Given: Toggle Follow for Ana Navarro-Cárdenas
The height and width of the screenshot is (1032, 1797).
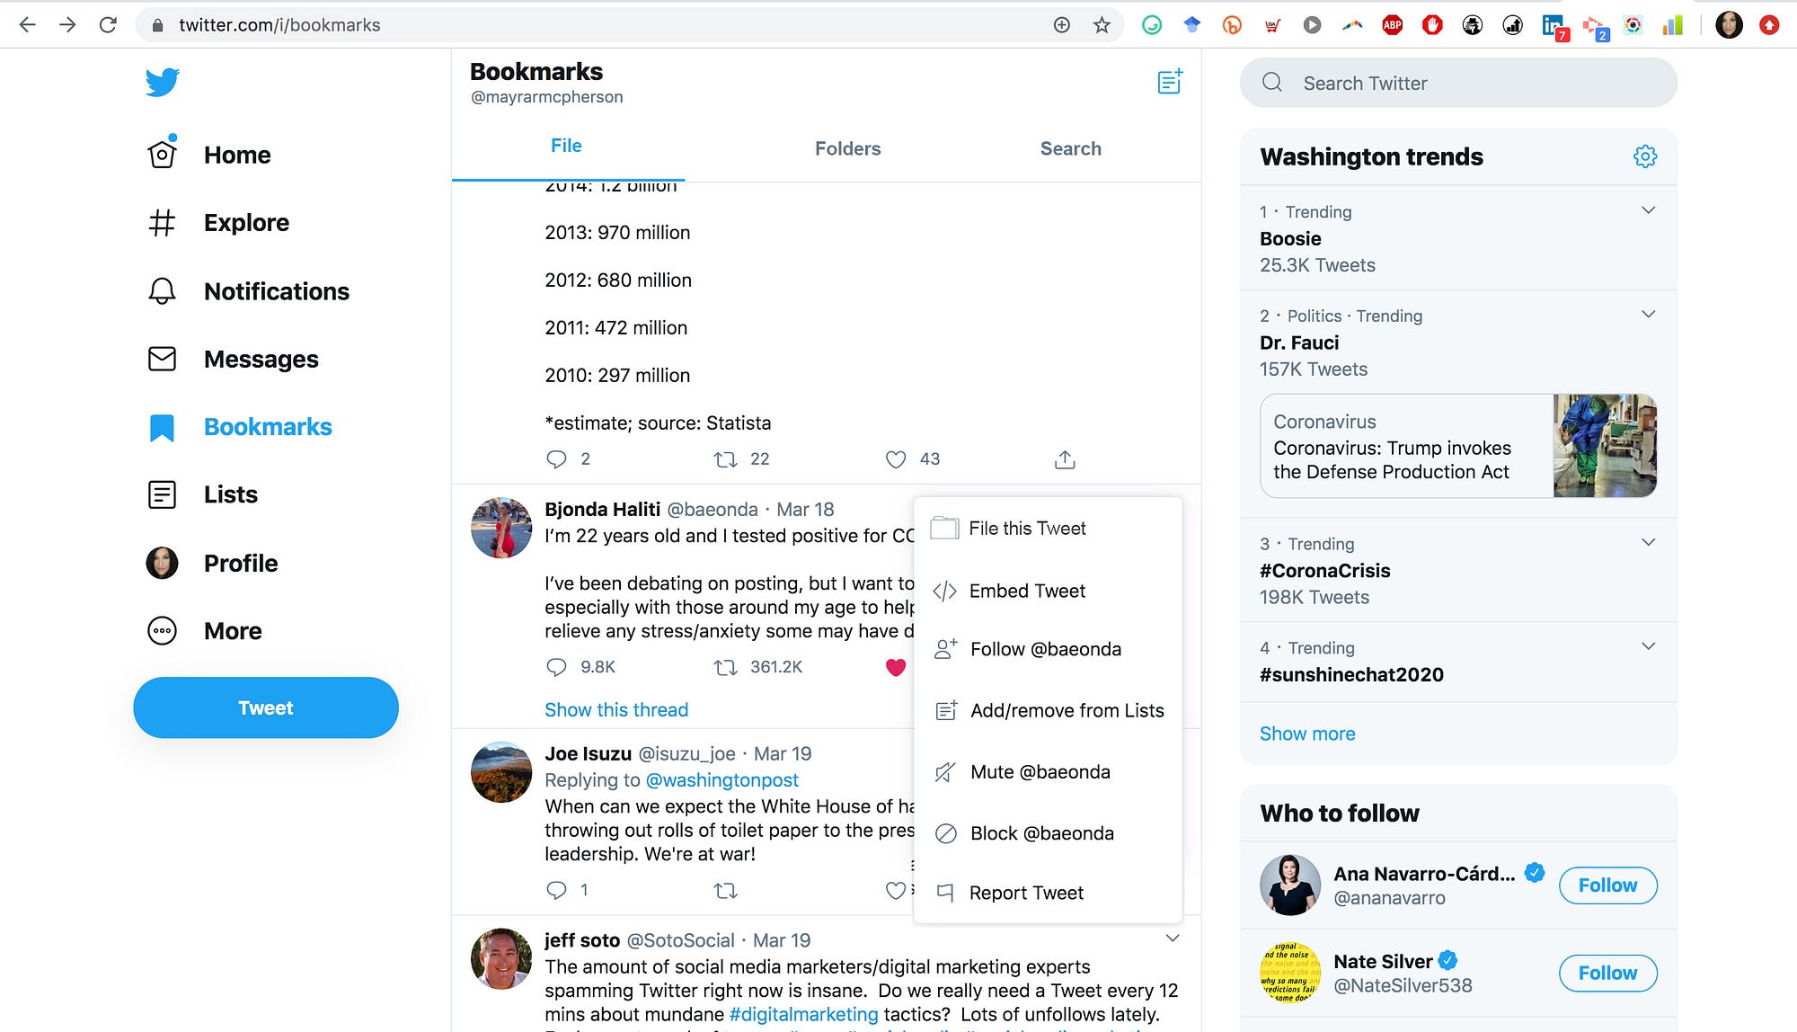Looking at the screenshot, I should pos(1607,885).
